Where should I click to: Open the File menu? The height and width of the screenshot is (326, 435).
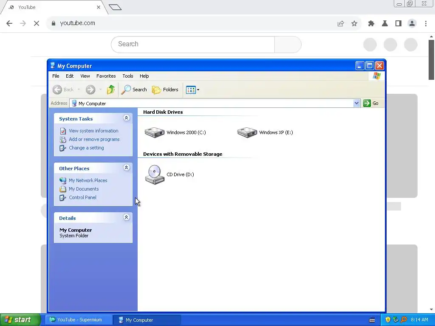(x=56, y=76)
